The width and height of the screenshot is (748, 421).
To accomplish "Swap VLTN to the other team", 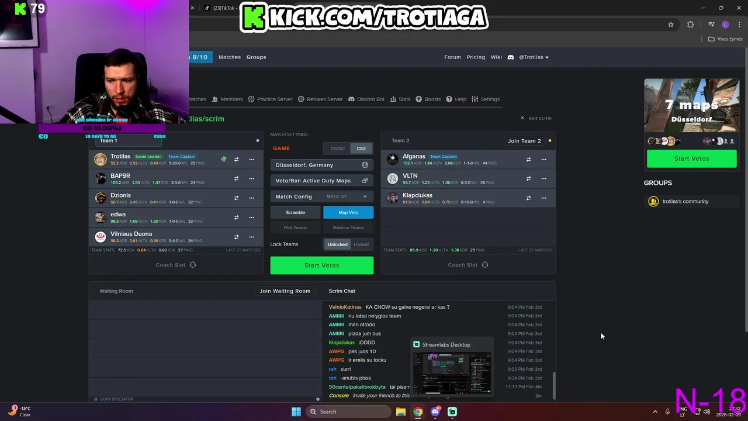I will point(528,178).
